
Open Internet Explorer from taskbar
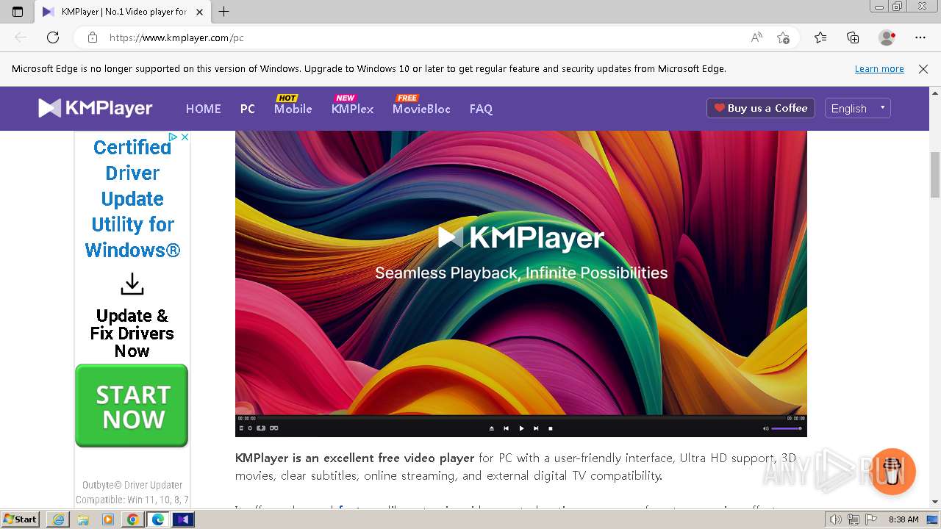[58, 519]
